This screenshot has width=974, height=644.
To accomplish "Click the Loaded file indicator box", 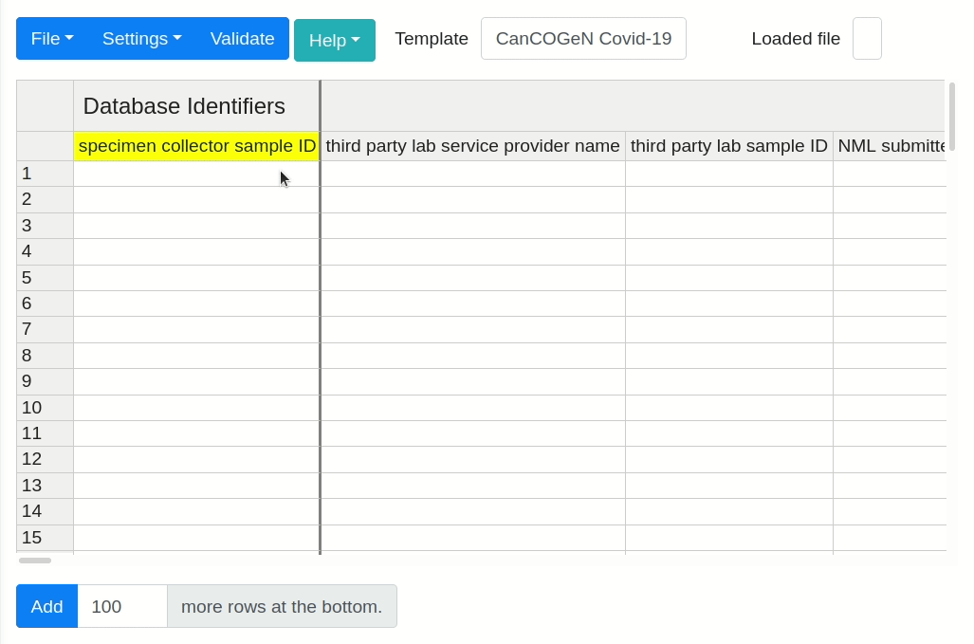I will 866,39.
